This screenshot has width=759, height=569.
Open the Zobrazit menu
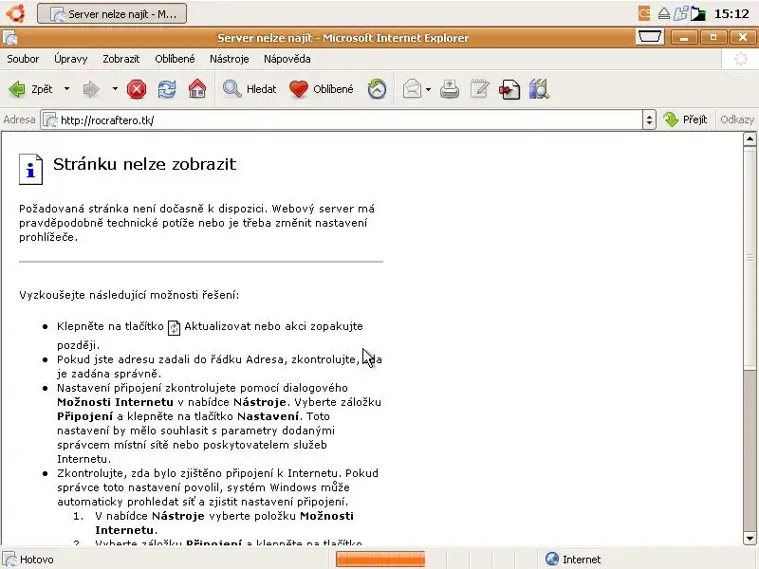coord(121,59)
